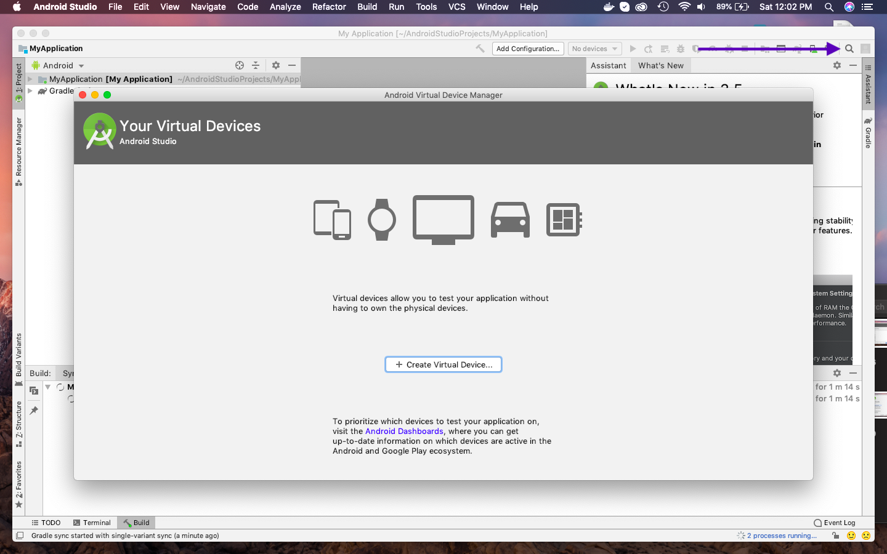Screen dimensions: 887x554
Task: Click the sad smiley feedback icon
Action: point(866,536)
